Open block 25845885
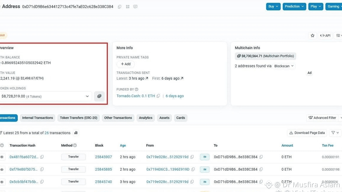The height and width of the screenshot is (192, 342). 103,169
